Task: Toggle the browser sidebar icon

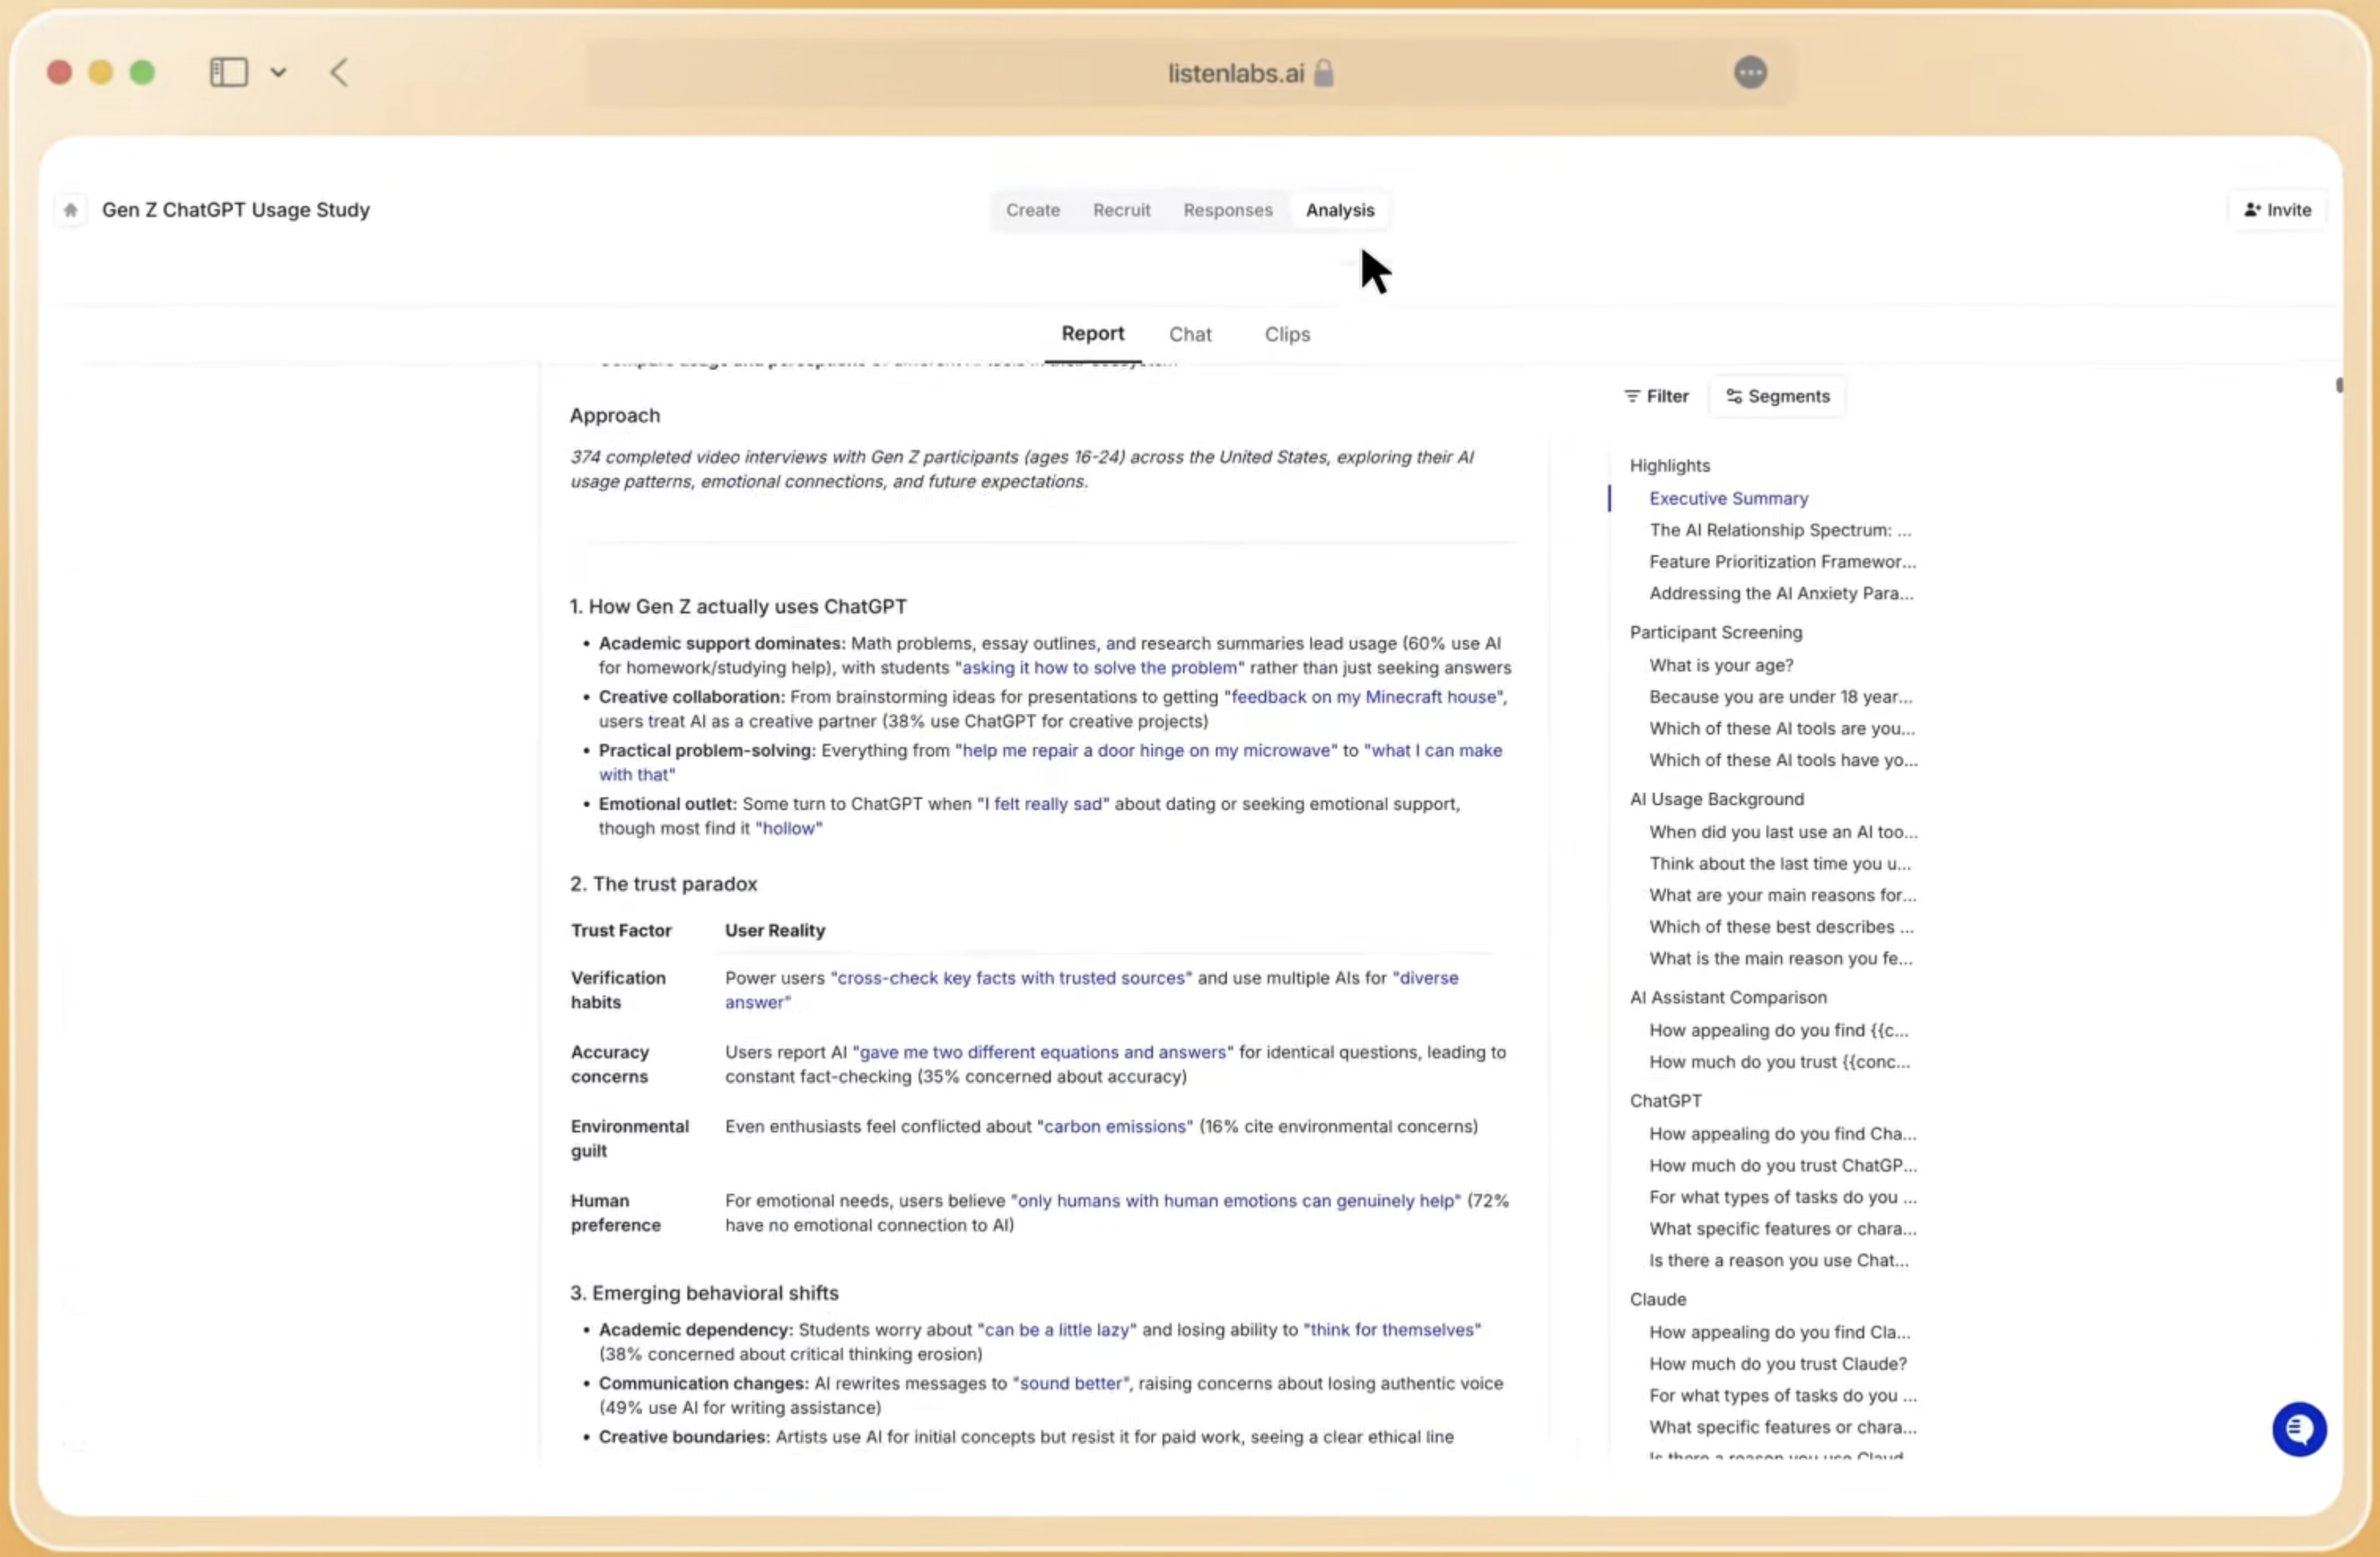Action: pyautogui.click(x=228, y=72)
